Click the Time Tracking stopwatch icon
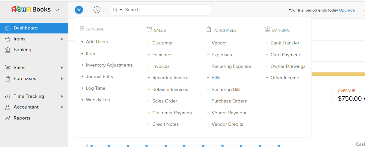Screen dimensions: 365x147 pos(8,96)
